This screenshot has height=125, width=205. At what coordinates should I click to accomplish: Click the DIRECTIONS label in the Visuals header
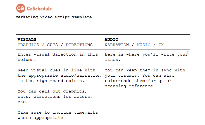79,45
